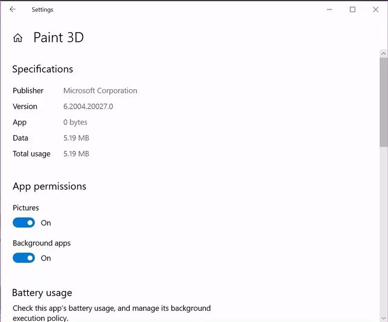
Task: Click the scrollbar down arrow
Action: click(x=384, y=318)
